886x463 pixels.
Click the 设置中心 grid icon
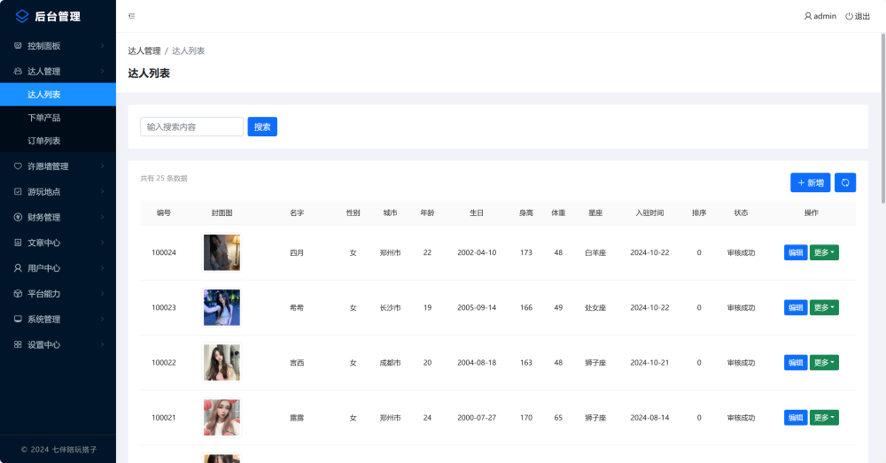point(18,344)
